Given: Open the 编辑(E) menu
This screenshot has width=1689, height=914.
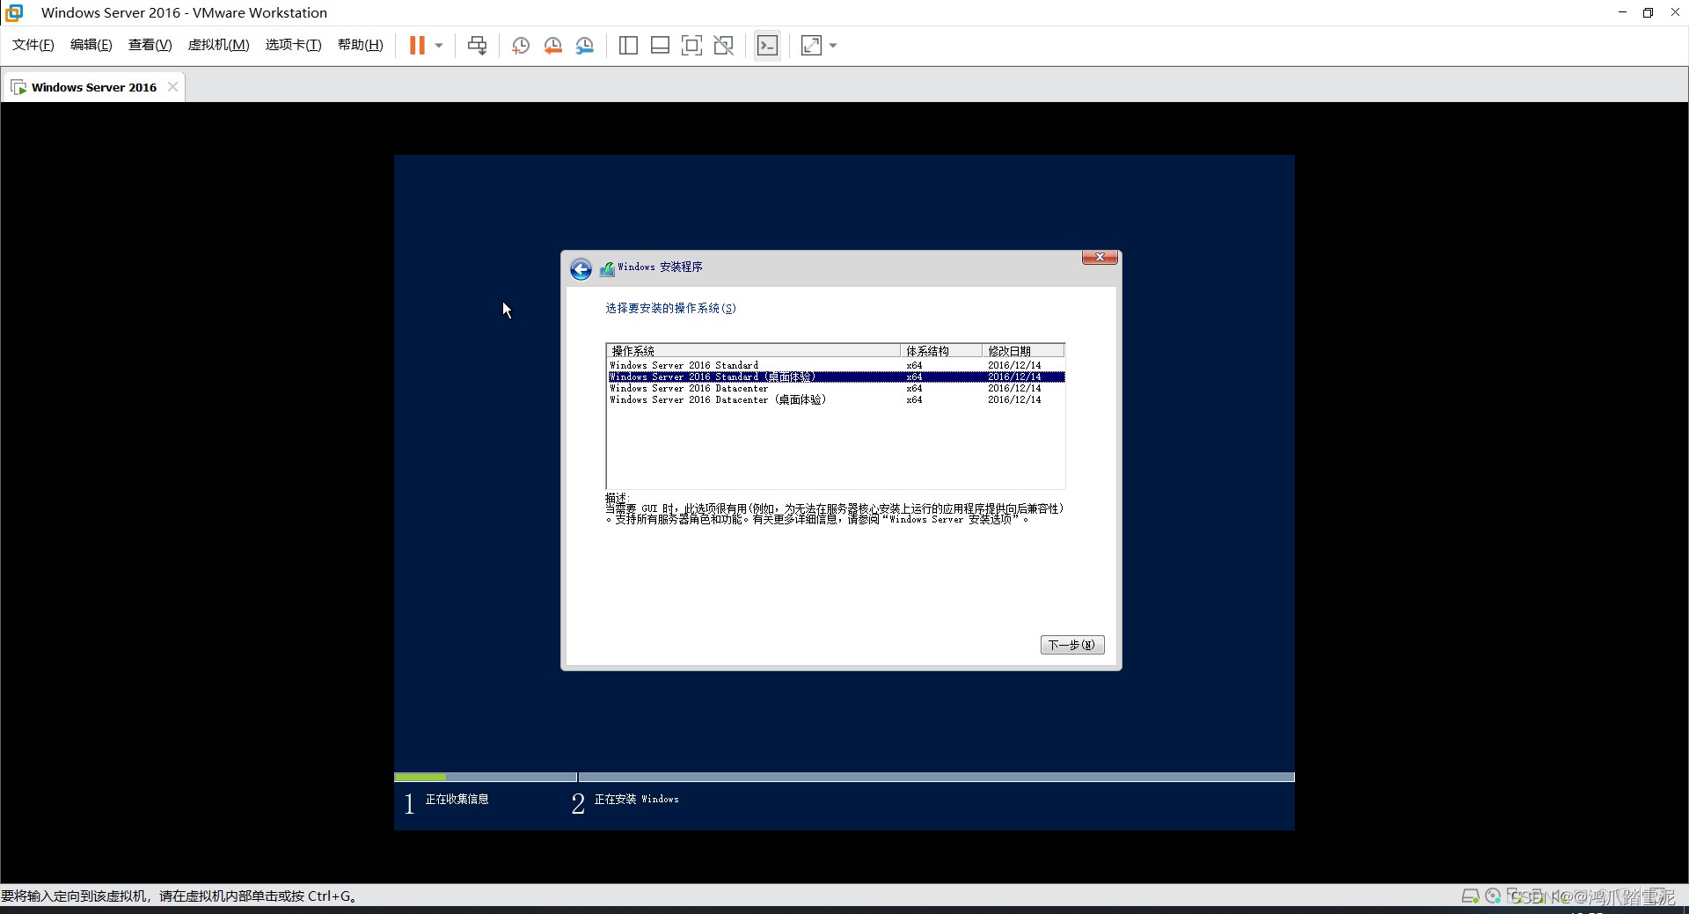Looking at the screenshot, I should click(91, 45).
